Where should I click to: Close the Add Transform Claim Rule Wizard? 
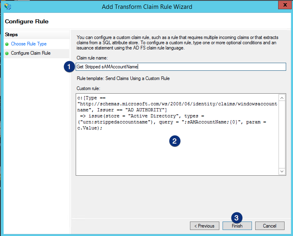pyautogui.click(x=285, y=5)
